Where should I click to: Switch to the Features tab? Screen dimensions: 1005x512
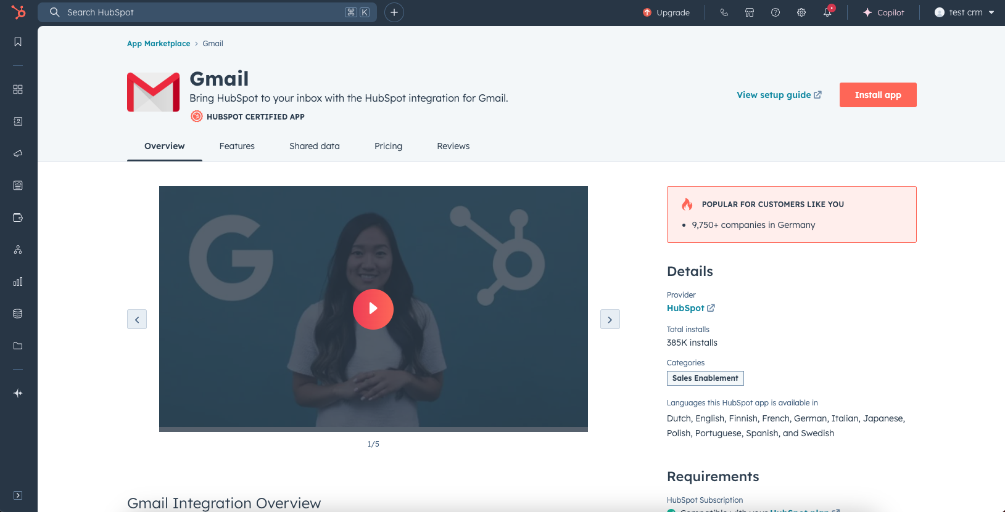click(237, 146)
